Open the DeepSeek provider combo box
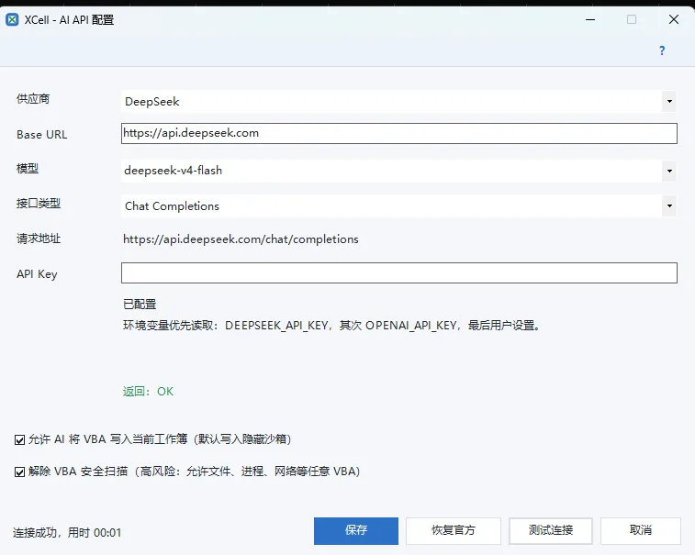 pyautogui.click(x=399, y=102)
